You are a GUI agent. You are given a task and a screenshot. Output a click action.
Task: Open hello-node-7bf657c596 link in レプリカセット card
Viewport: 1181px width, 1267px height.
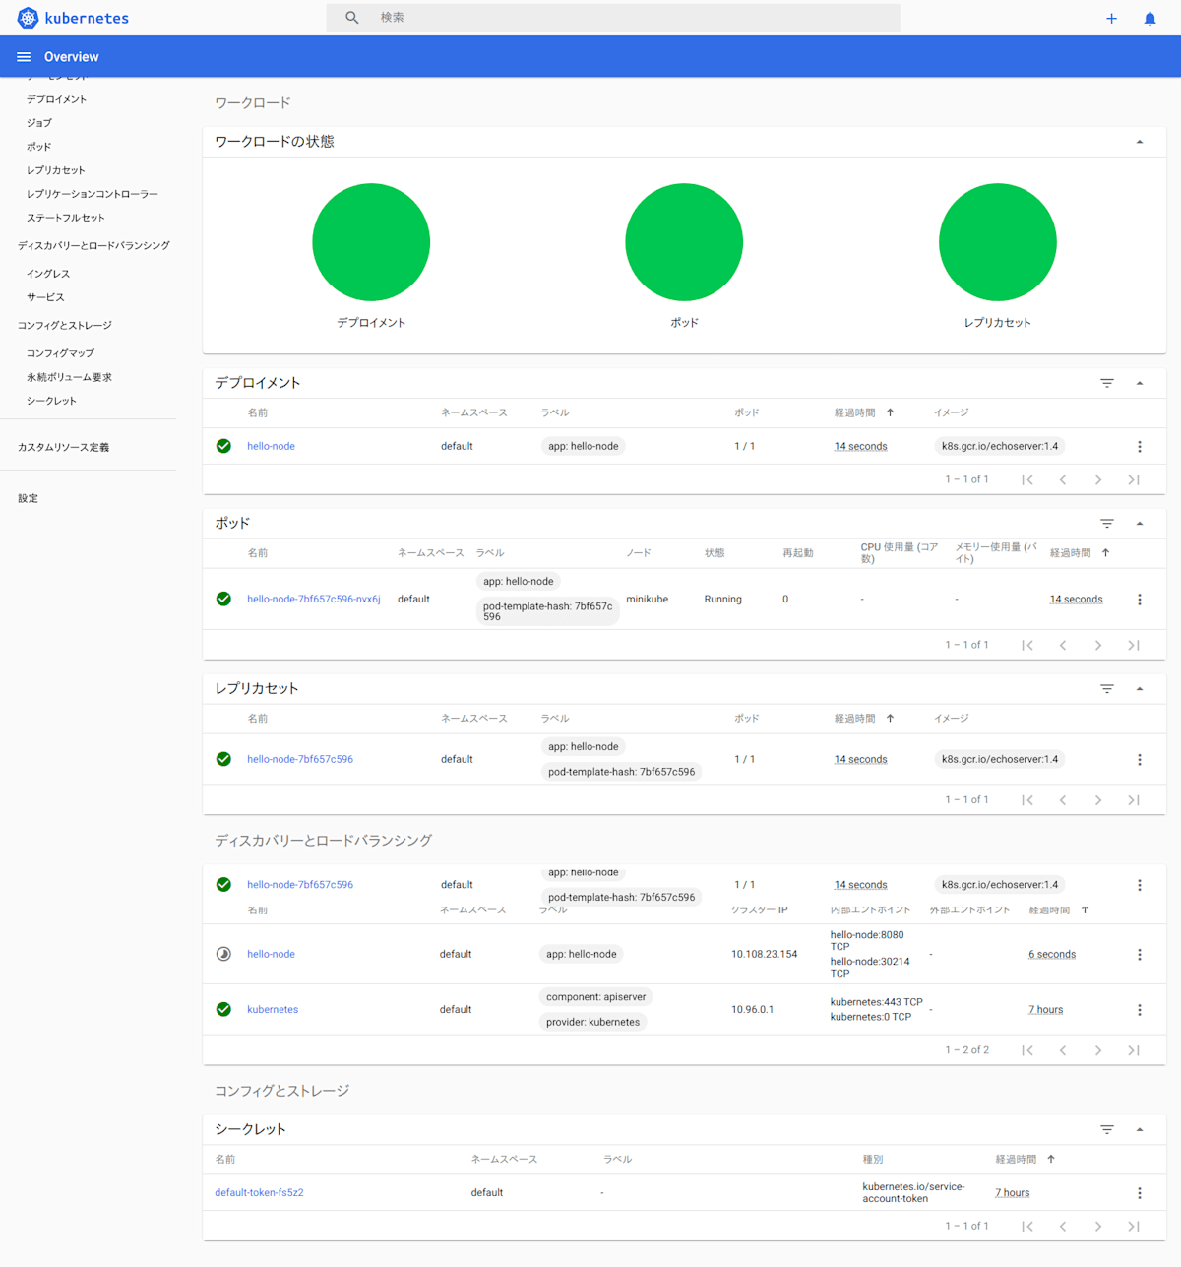point(300,759)
